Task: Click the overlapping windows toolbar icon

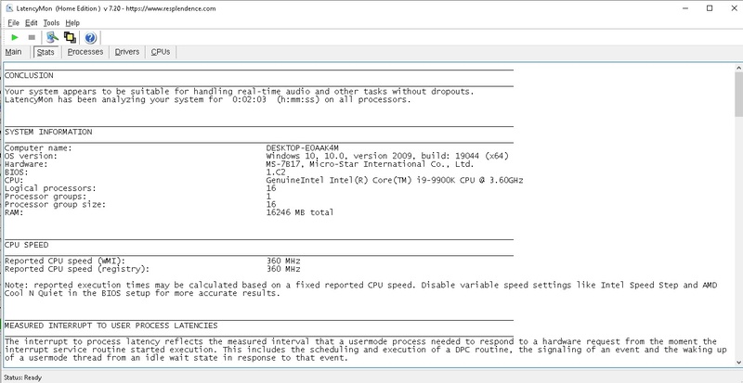Action: coord(71,37)
